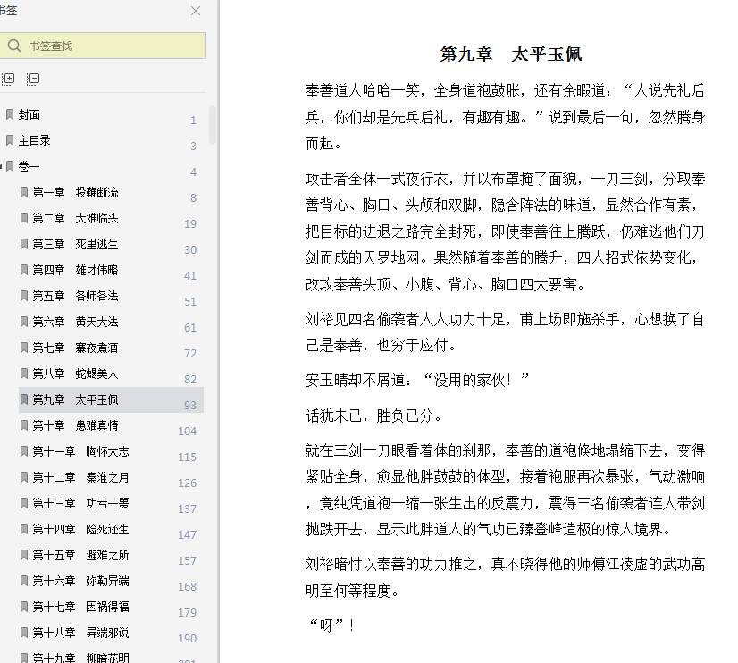Go to 第十三章 功亏一篑
Viewport: 738px width, 663px height.
coord(80,503)
